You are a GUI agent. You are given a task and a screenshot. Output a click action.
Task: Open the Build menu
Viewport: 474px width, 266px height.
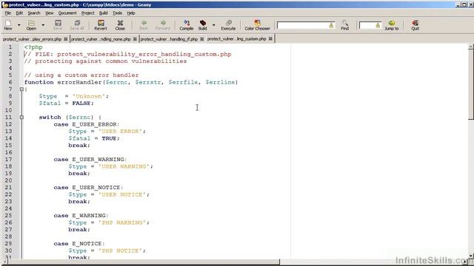(x=104, y=13)
